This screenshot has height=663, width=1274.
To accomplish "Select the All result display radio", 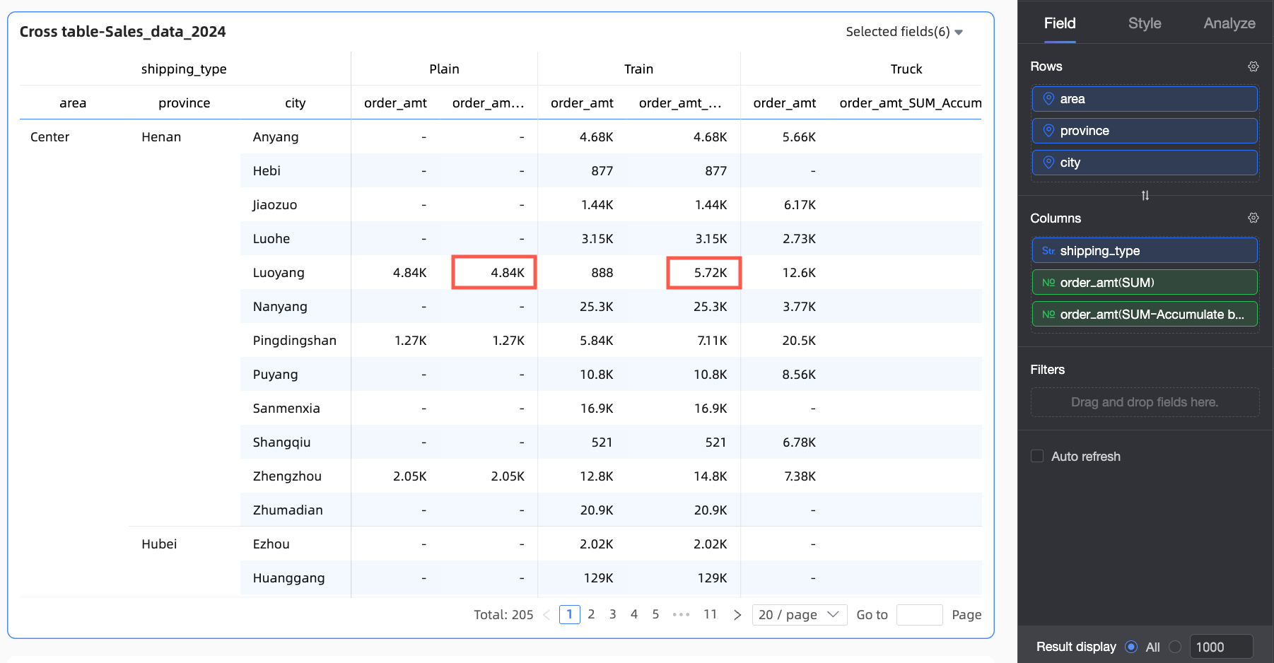I will (x=1131, y=647).
